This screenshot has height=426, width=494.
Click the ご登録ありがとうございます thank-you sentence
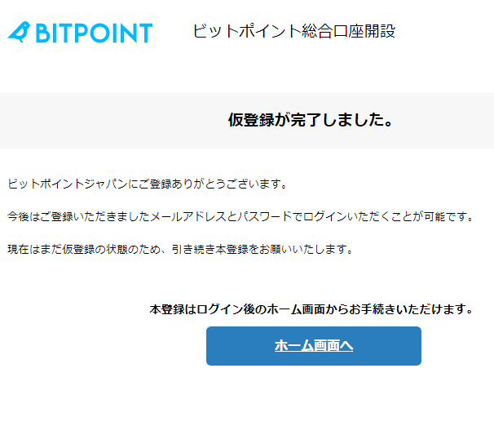pyautogui.click(x=147, y=184)
